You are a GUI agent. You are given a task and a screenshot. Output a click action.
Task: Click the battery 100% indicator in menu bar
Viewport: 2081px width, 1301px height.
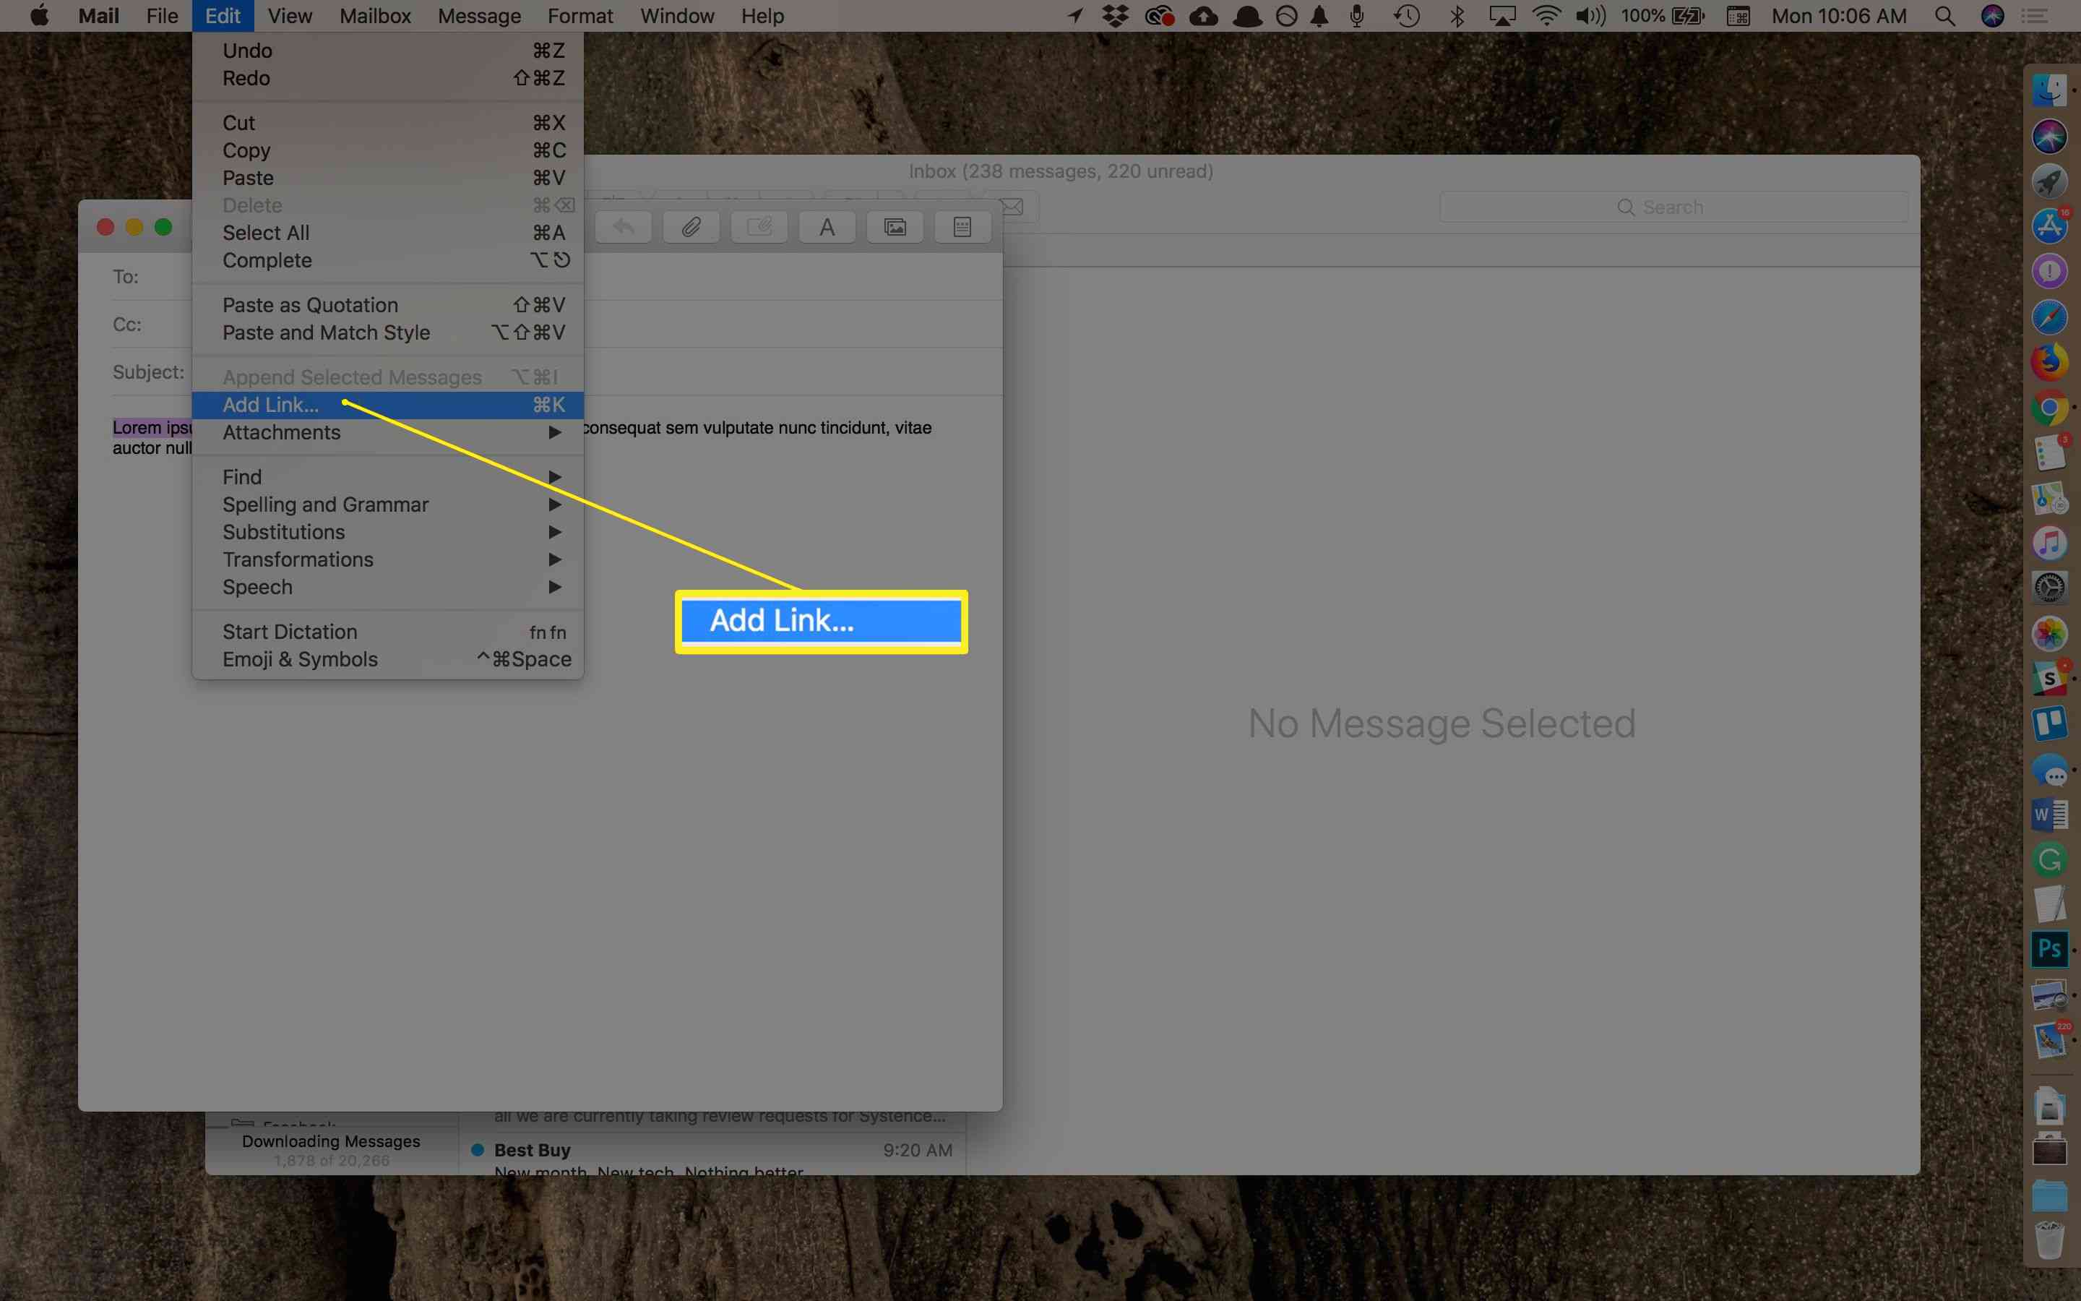[1662, 15]
